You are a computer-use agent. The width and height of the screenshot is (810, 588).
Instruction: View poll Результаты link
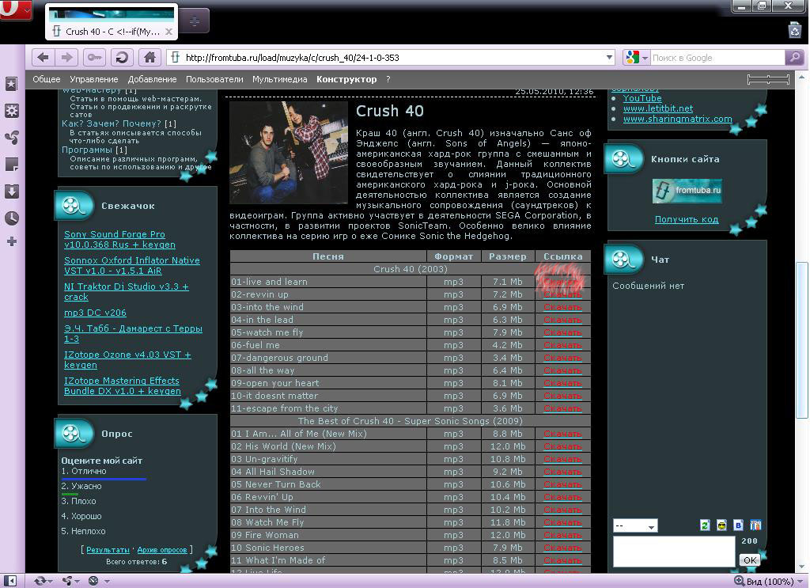click(x=108, y=550)
